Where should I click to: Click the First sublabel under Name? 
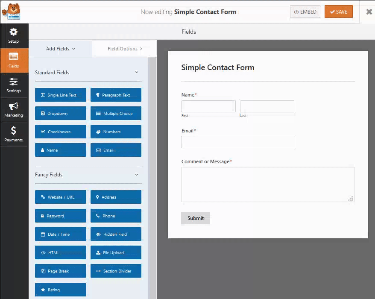(x=185, y=116)
